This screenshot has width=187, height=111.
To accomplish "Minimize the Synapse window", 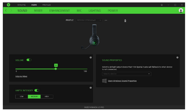I will tap(168, 5).
